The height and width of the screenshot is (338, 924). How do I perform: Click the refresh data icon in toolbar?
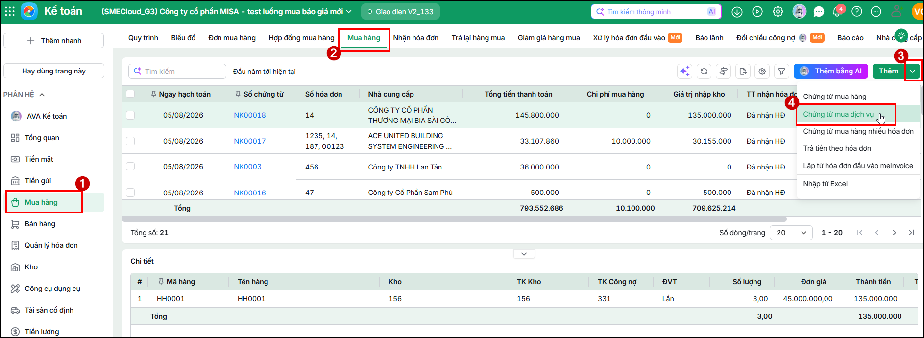click(x=704, y=71)
